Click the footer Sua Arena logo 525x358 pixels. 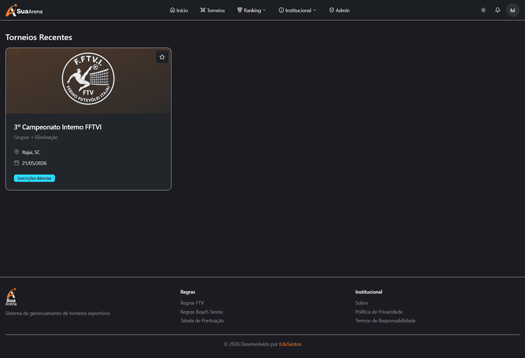pyautogui.click(x=11, y=297)
